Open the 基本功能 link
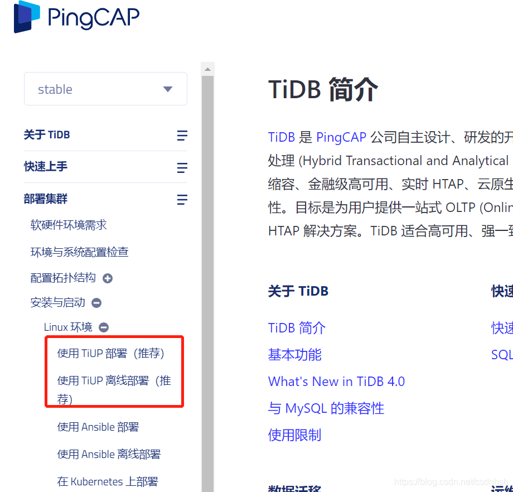This screenshot has height=492, width=513. (295, 355)
